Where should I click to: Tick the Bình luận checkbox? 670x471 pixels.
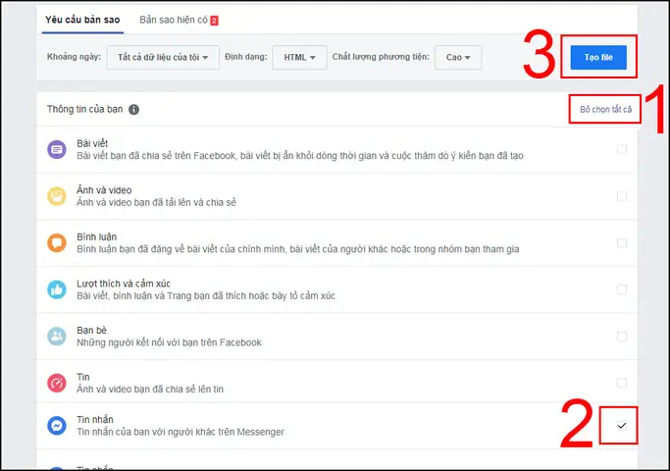[622, 242]
